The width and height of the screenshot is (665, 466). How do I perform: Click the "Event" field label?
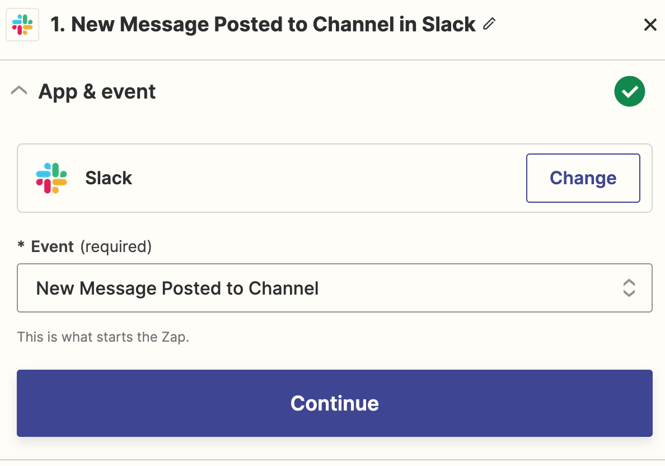53,246
